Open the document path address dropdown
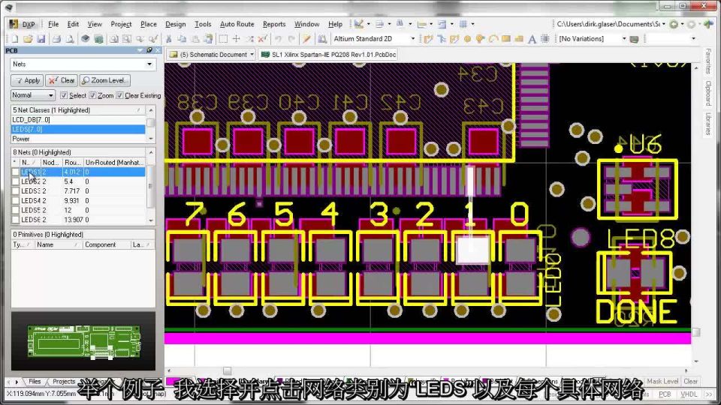The height and width of the screenshot is (405, 721). point(663,24)
